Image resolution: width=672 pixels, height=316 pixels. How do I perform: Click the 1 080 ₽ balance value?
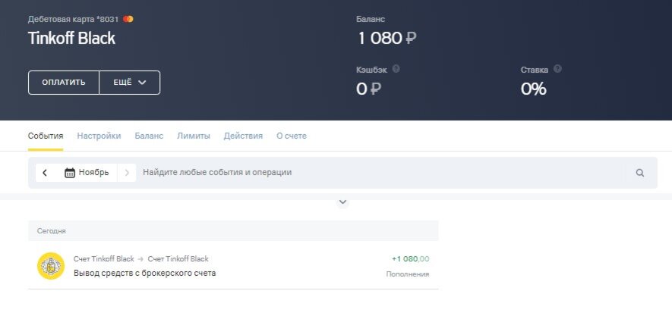386,39
